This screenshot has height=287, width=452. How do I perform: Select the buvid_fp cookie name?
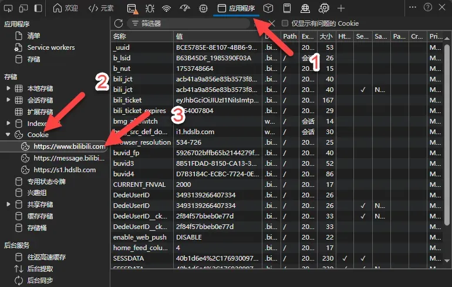[x=126, y=153]
